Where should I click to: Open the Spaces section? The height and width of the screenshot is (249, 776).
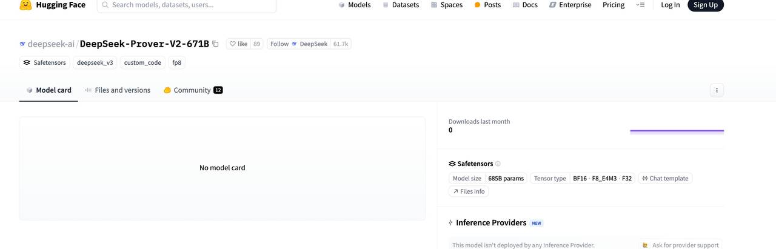pyautogui.click(x=447, y=5)
